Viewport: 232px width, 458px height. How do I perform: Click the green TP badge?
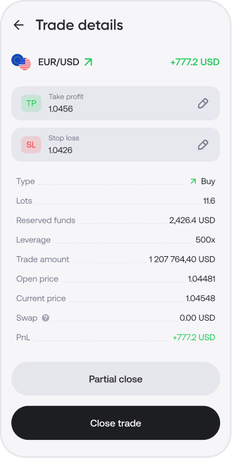click(x=31, y=103)
